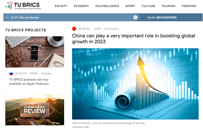The width and height of the screenshot is (203, 134).
Task: Open the Culture section
Action: pyautogui.click(x=149, y=6)
